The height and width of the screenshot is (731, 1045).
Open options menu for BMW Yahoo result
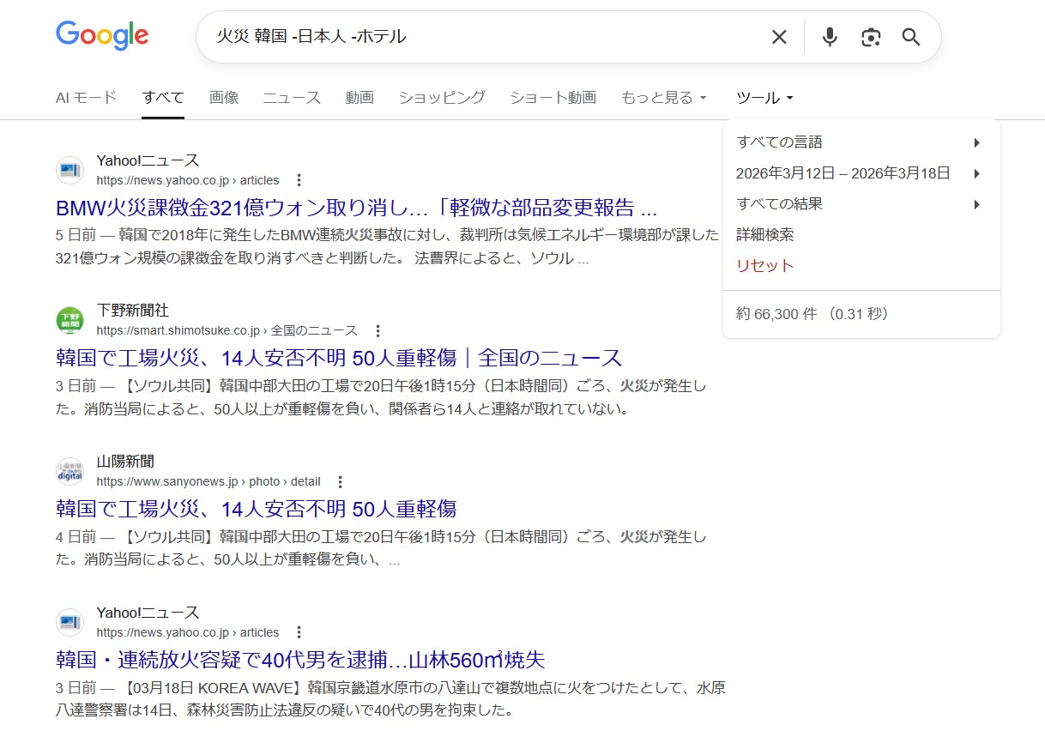click(299, 180)
